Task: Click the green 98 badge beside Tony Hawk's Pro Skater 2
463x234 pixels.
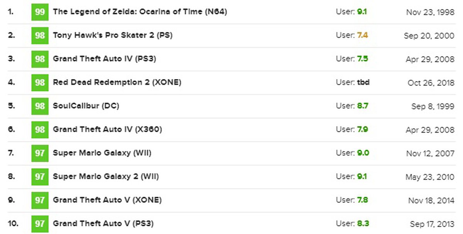Action: tap(40, 35)
